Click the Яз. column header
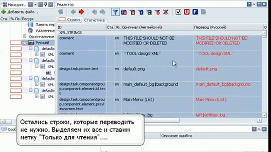The height and width of the screenshot is (152, 271). pos(118,27)
